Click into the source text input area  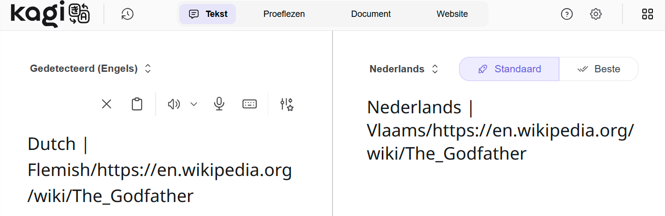pos(159,170)
